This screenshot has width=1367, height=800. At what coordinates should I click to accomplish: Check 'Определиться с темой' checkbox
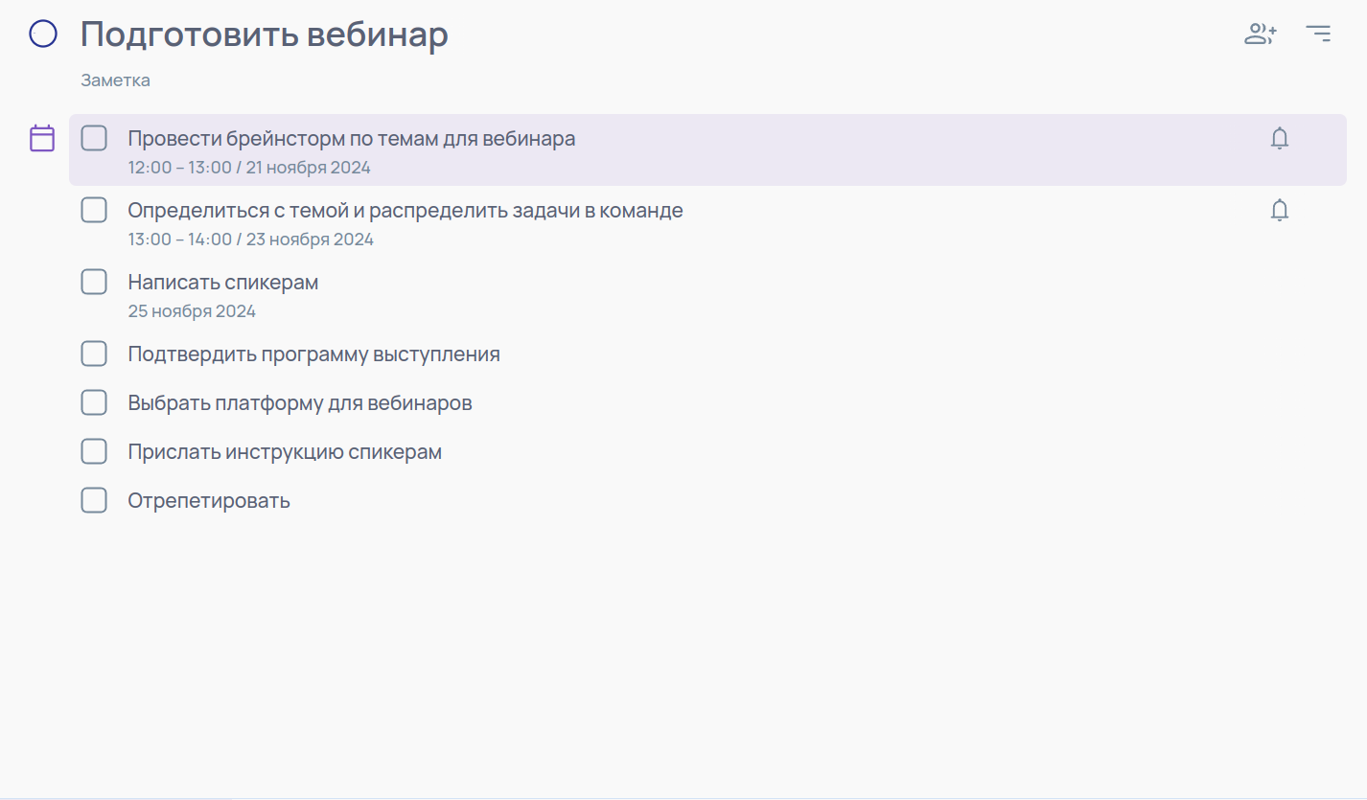[94, 210]
